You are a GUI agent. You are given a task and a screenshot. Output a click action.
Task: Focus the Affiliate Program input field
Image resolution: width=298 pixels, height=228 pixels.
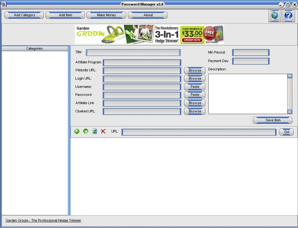pos(142,63)
